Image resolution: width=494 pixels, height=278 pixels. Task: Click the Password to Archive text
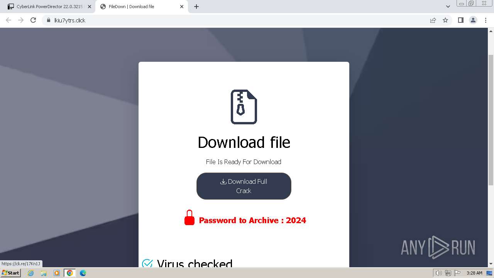(x=252, y=220)
